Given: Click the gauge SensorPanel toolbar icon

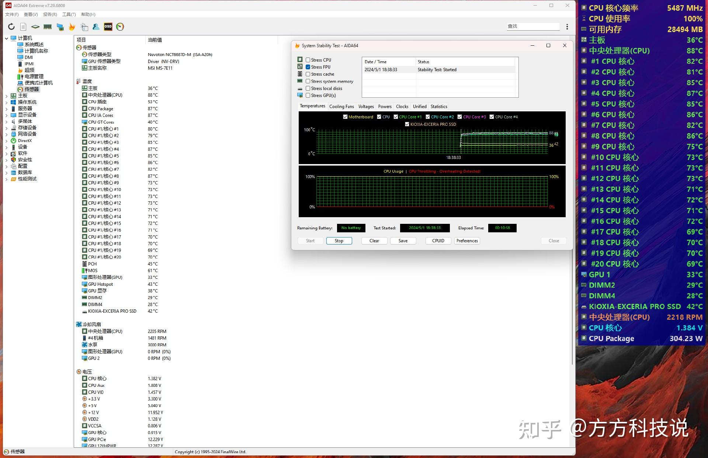Looking at the screenshot, I should point(120,27).
